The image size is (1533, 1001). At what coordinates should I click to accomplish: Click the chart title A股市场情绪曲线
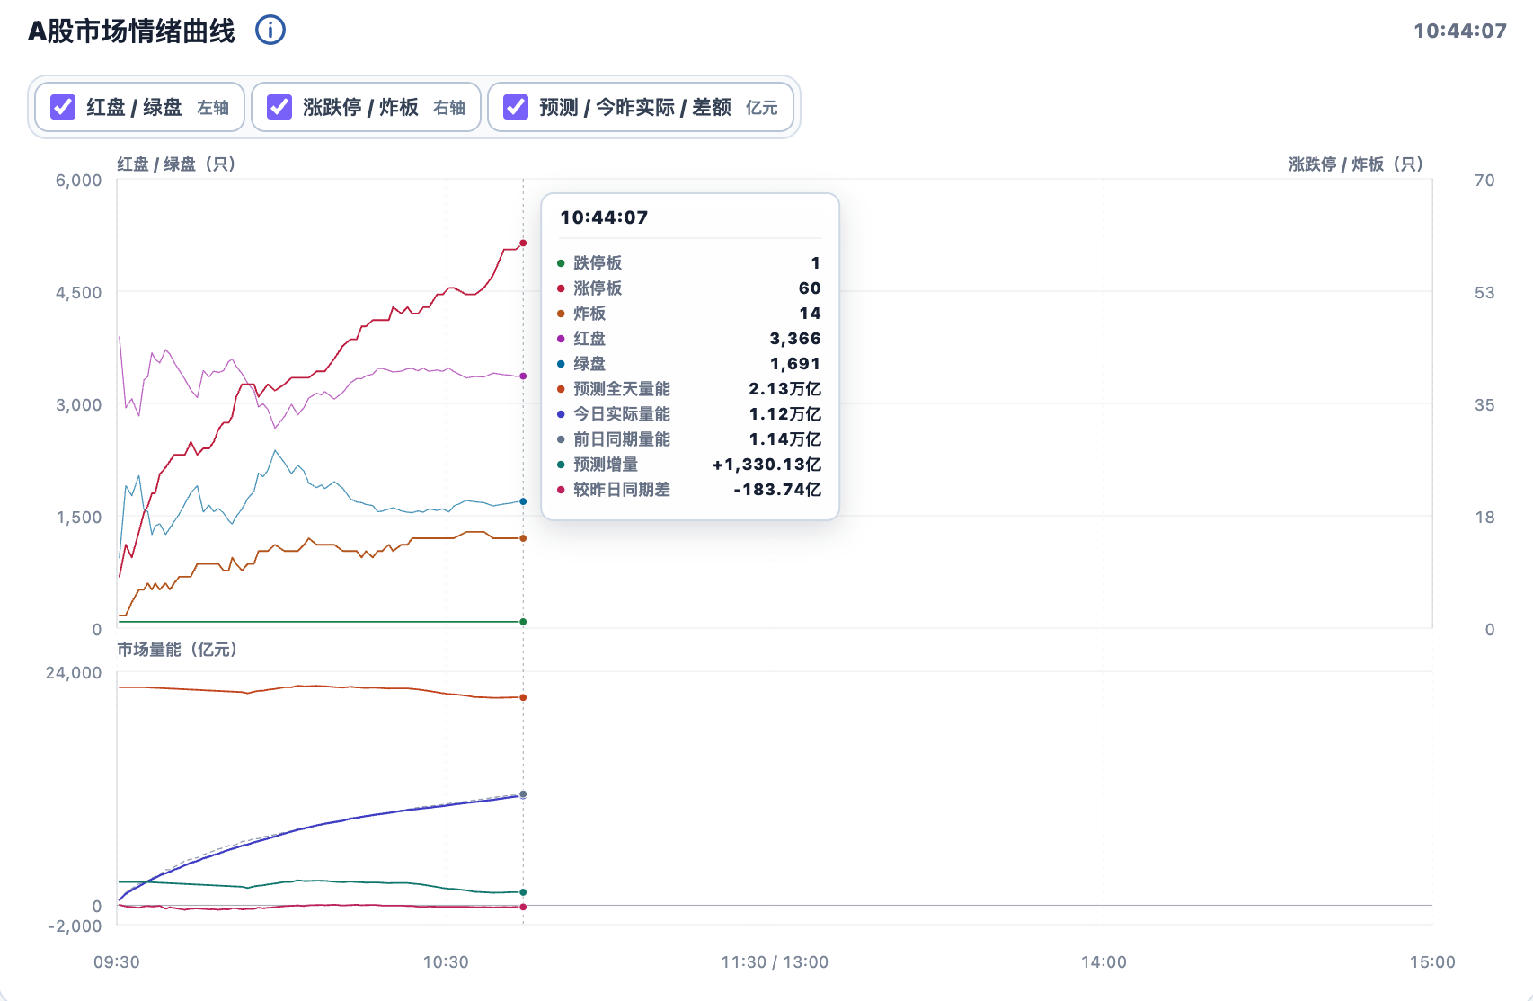(131, 31)
